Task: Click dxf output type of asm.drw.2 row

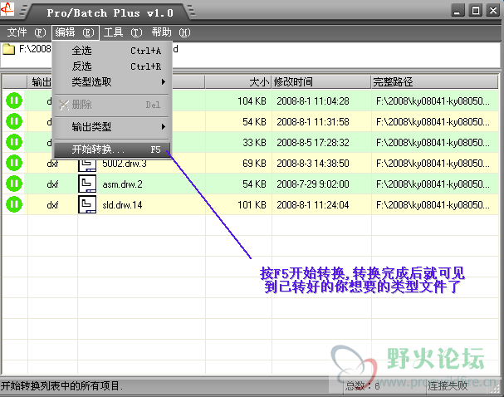Action: click(x=52, y=184)
